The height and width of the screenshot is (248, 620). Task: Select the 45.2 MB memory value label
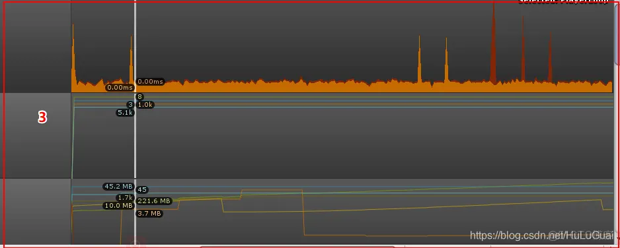[x=118, y=187]
